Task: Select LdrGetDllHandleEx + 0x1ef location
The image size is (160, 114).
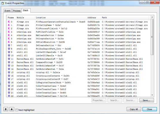Action: click(x=51, y=52)
